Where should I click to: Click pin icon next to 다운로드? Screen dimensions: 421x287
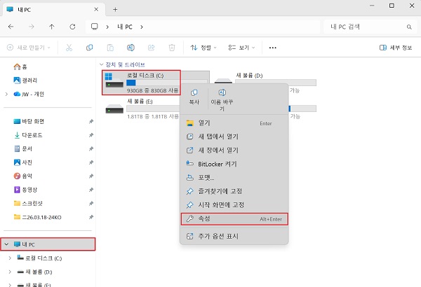coord(91,135)
